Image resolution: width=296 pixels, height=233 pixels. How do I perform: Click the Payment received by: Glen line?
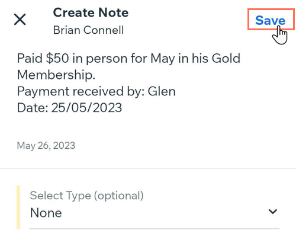point(96,91)
